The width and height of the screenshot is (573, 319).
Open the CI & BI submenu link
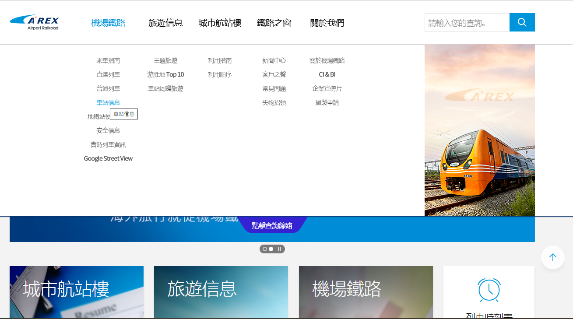[x=327, y=74]
